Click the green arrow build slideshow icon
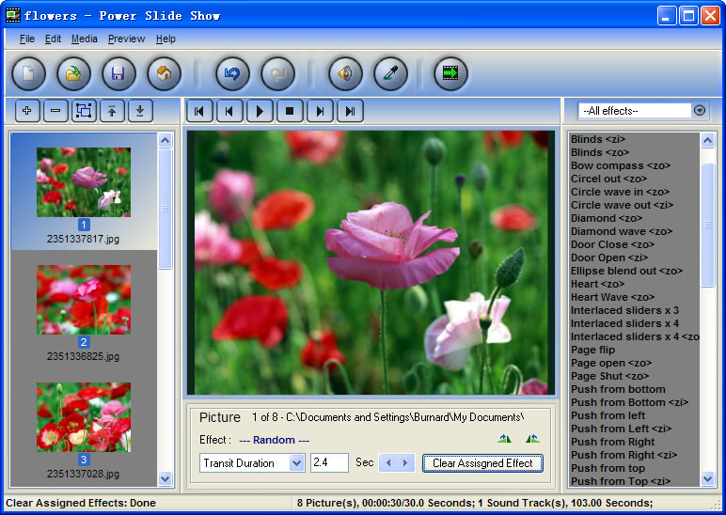Image resolution: width=726 pixels, height=515 pixels. coord(450,73)
